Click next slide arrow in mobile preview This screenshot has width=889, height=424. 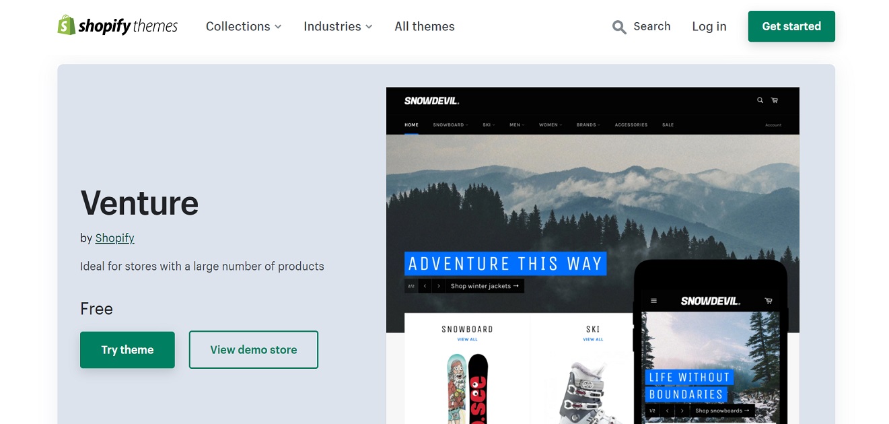pyautogui.click(x=682, y=411)
